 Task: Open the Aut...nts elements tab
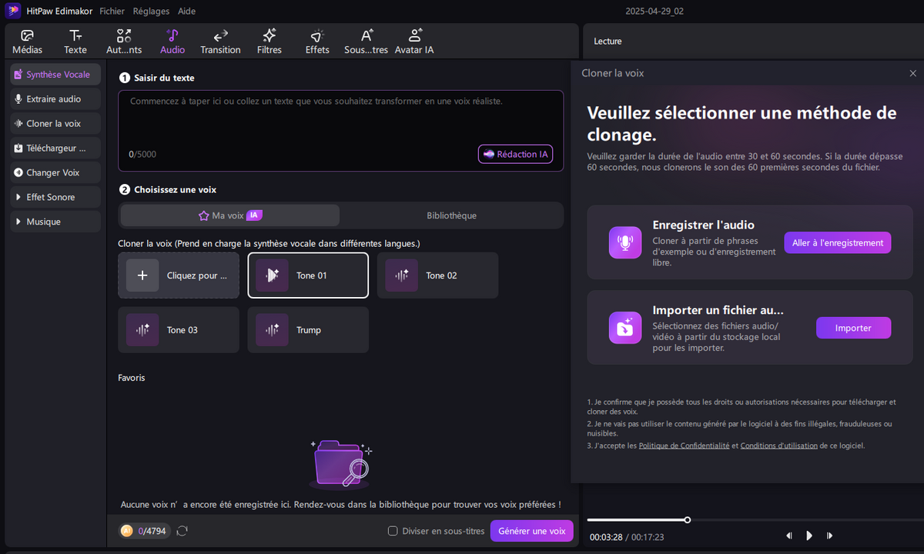click(x=124, y=42)
